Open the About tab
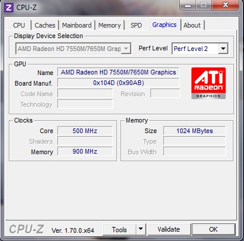The height and width of the screenshot is (241, 244). click(192, 25)
